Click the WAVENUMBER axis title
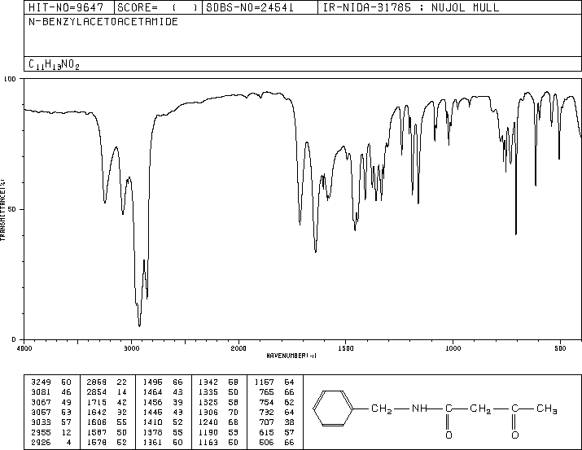The image size is (582, 450). tap(291, 356)
